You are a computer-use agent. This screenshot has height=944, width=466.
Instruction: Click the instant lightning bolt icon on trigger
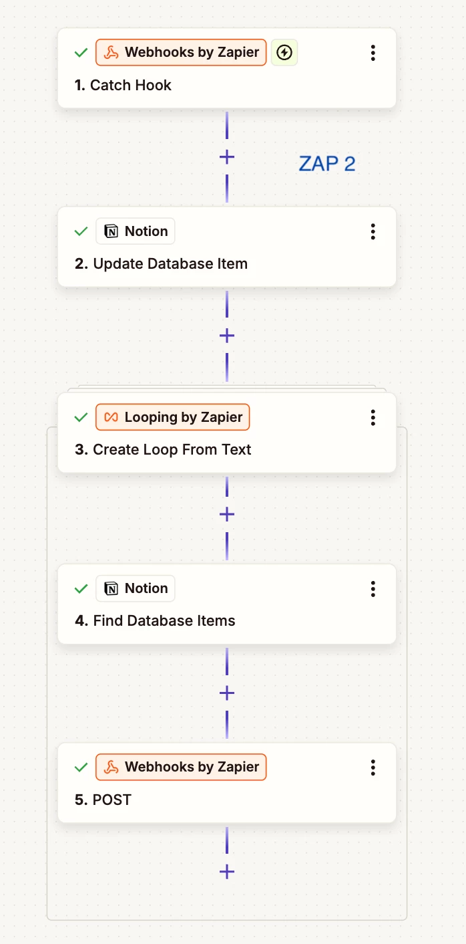[x=284, y=53]
